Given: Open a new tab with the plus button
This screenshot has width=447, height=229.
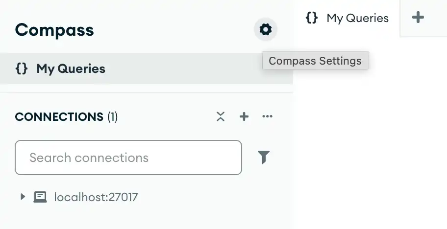Looking at the screenshot, I should coord(418,18).
